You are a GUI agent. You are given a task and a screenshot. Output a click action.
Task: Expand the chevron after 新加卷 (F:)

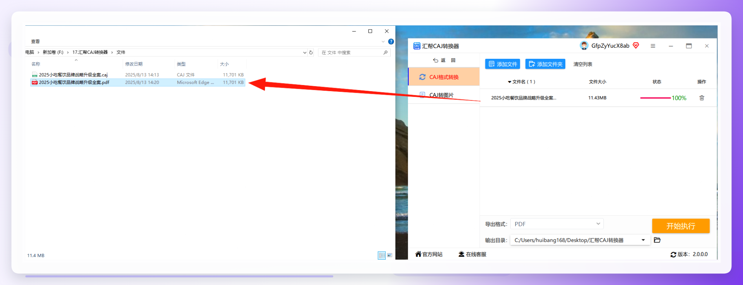pos(68,52)
